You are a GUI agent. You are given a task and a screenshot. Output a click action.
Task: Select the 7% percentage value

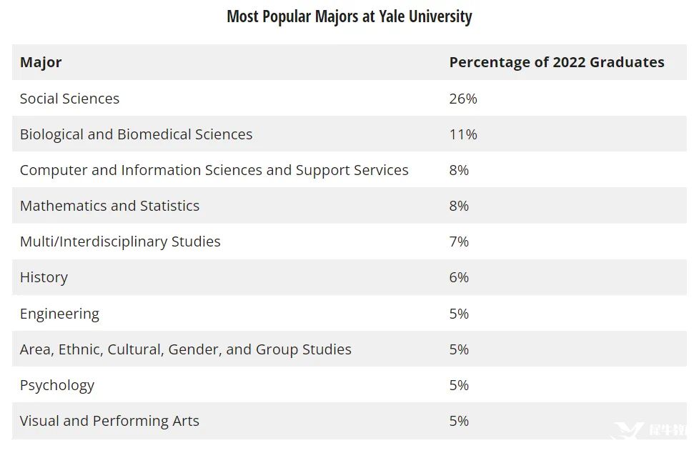tap(459, 242)
